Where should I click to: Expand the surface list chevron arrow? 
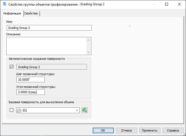(x=77, y=110)
